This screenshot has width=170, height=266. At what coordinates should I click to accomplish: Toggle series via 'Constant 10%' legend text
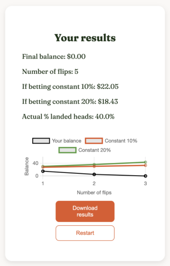121,141
